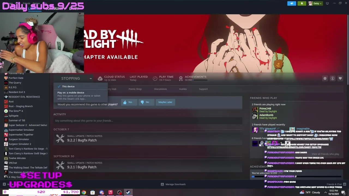Click the Play Time clock icon
The width and height of the screenshot is (349, 196).
click(155, 78)
